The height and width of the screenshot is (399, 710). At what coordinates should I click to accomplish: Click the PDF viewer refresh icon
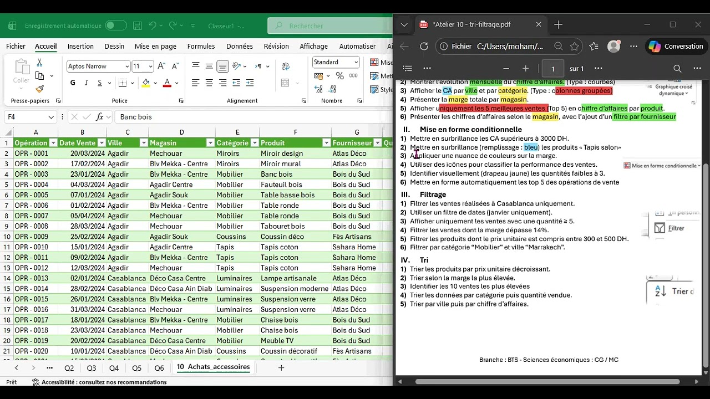pyautogui.click(x=424, y=47)
